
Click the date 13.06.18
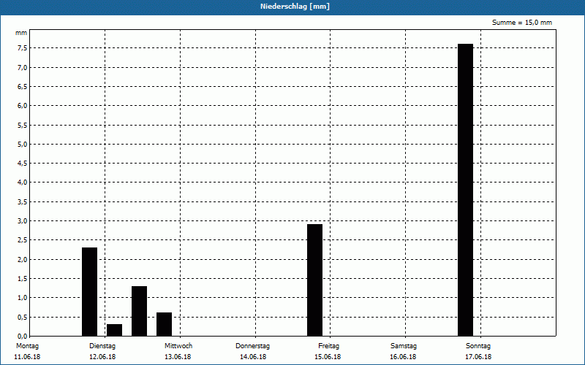click(178, 357)
